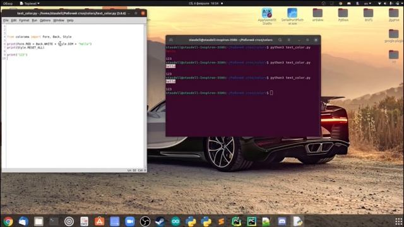Image resolution: width=404 pixels, height=227 pixels.
Task: Open the system status menu arrow
Action: click(x=398, y=3)
